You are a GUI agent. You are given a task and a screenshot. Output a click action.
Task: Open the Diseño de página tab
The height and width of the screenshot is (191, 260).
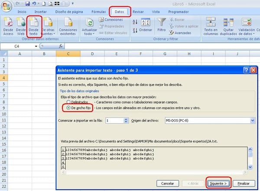(69, 12)
